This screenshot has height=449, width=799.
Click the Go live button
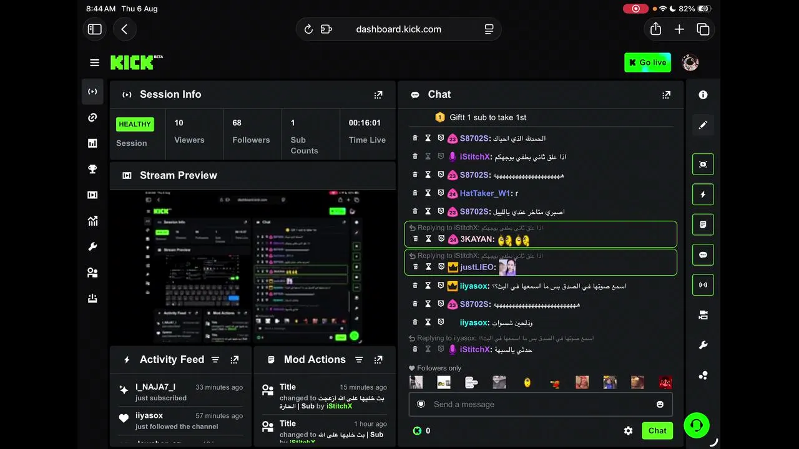648,62
